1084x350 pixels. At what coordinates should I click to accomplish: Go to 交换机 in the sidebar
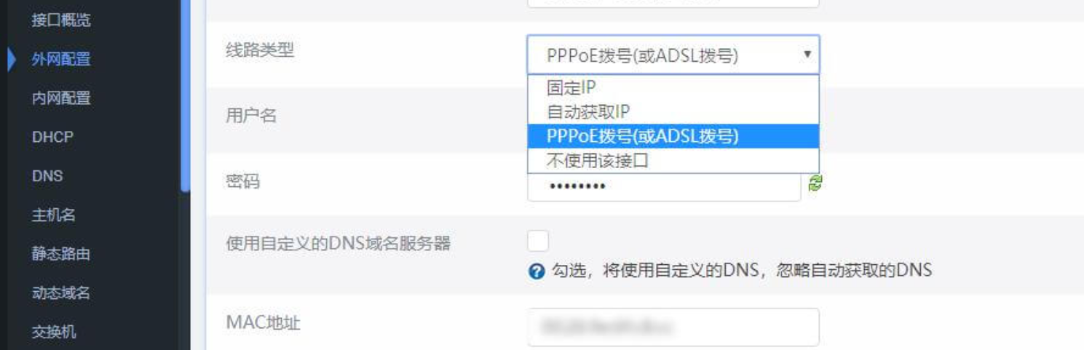click(53, 333)
